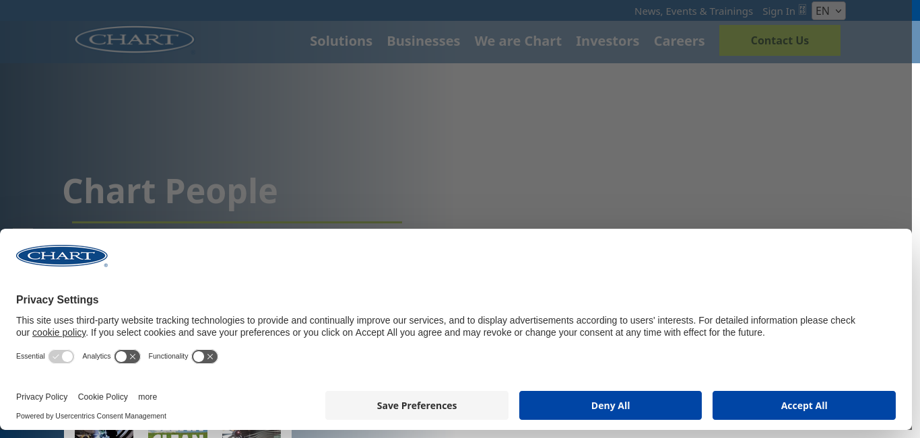Open the Businesses navigation menu
This screenshot has width=920, height=438.
point(424,41)
